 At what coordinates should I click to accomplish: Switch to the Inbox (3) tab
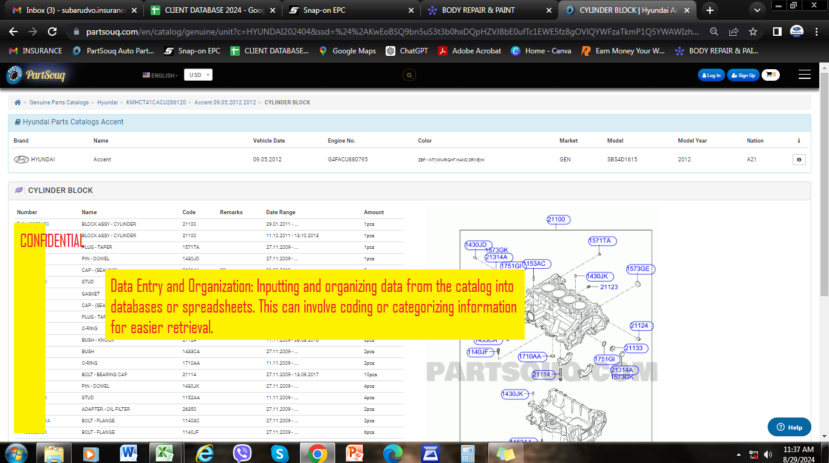(74, 10)
